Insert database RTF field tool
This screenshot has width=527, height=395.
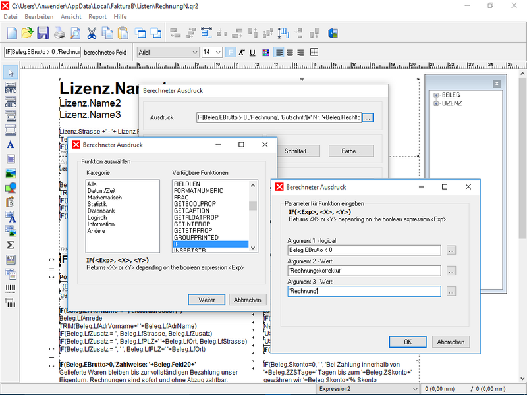pyautogui.click(x=11, y=274)
